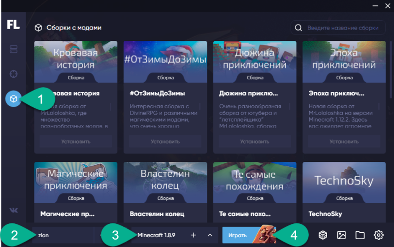Click the #ОтЗимыДоЗимы description text
This screenshot has height=247, width=394.
click(164, 116)
